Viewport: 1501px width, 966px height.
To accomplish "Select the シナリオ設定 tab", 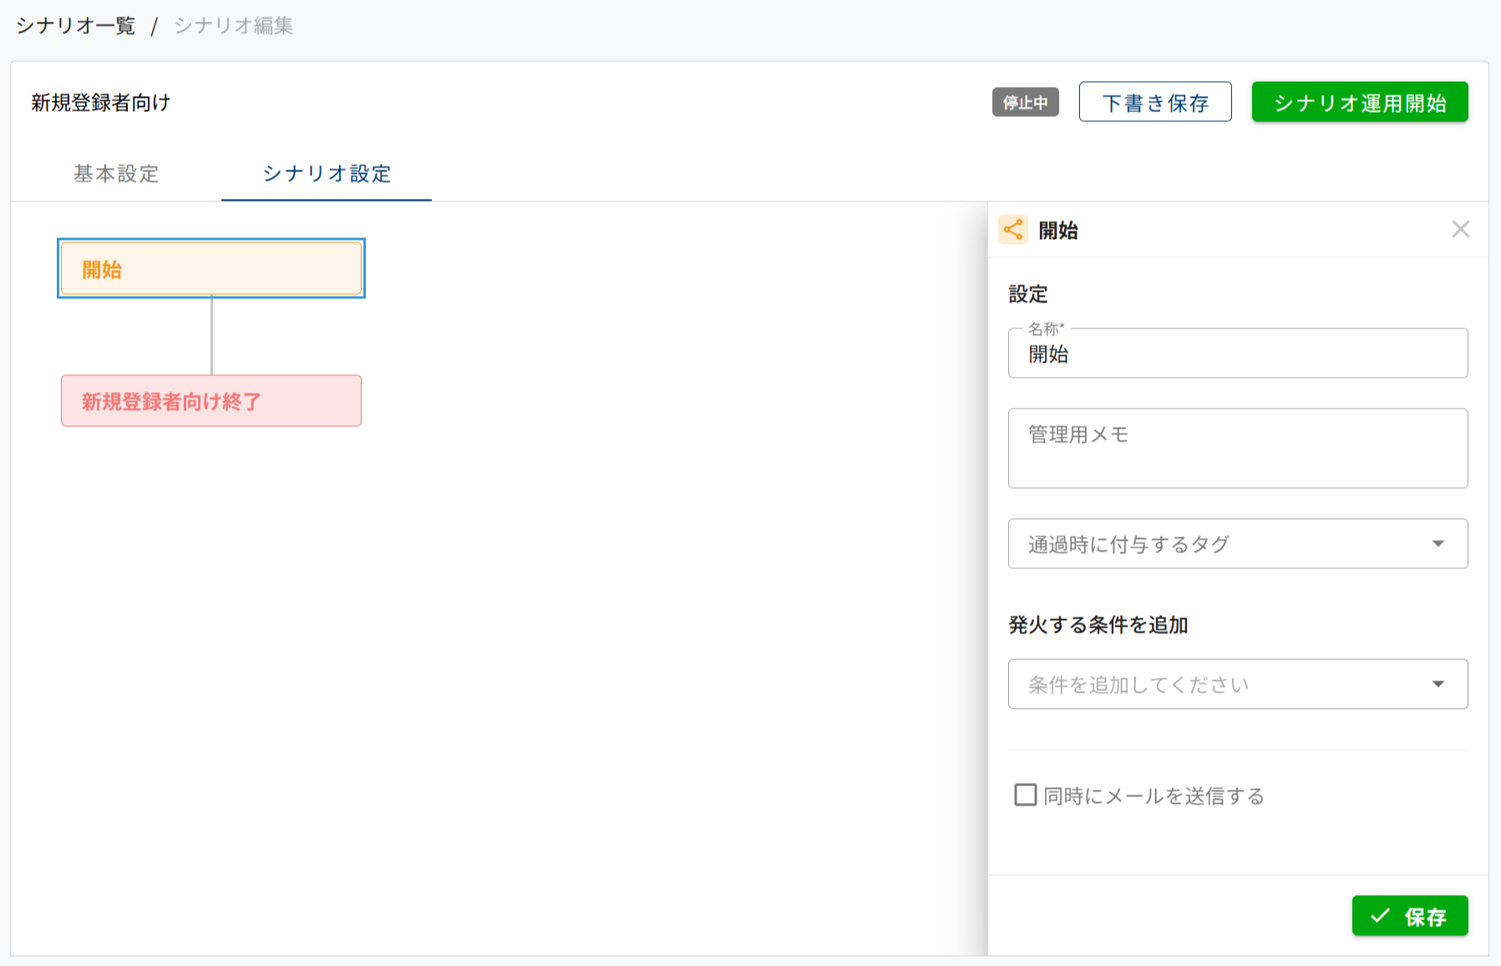I will [x=327, y=174].
